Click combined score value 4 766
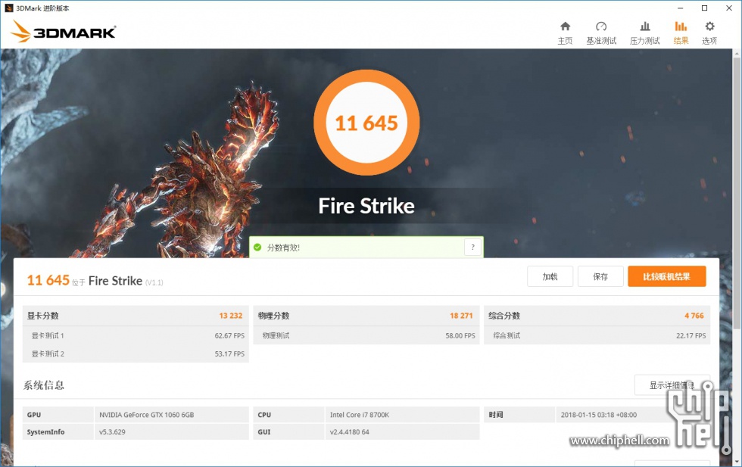The height and width of the screenshot is (467, 742). tap(694, 316)
